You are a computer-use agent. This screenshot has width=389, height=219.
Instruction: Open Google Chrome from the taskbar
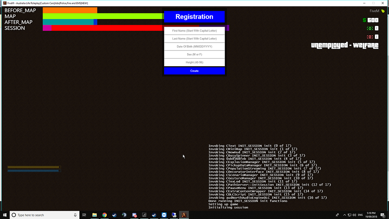[x=104, y=214]
